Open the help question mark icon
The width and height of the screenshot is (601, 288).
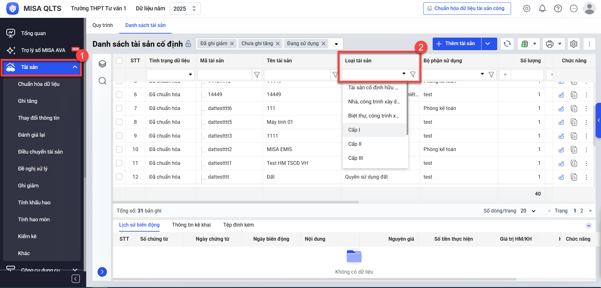(558, 8)
